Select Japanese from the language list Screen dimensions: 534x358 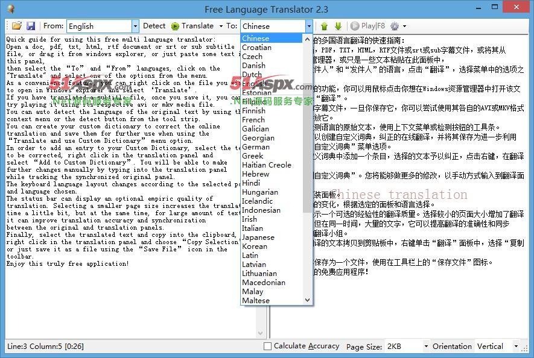coord(258,237)
